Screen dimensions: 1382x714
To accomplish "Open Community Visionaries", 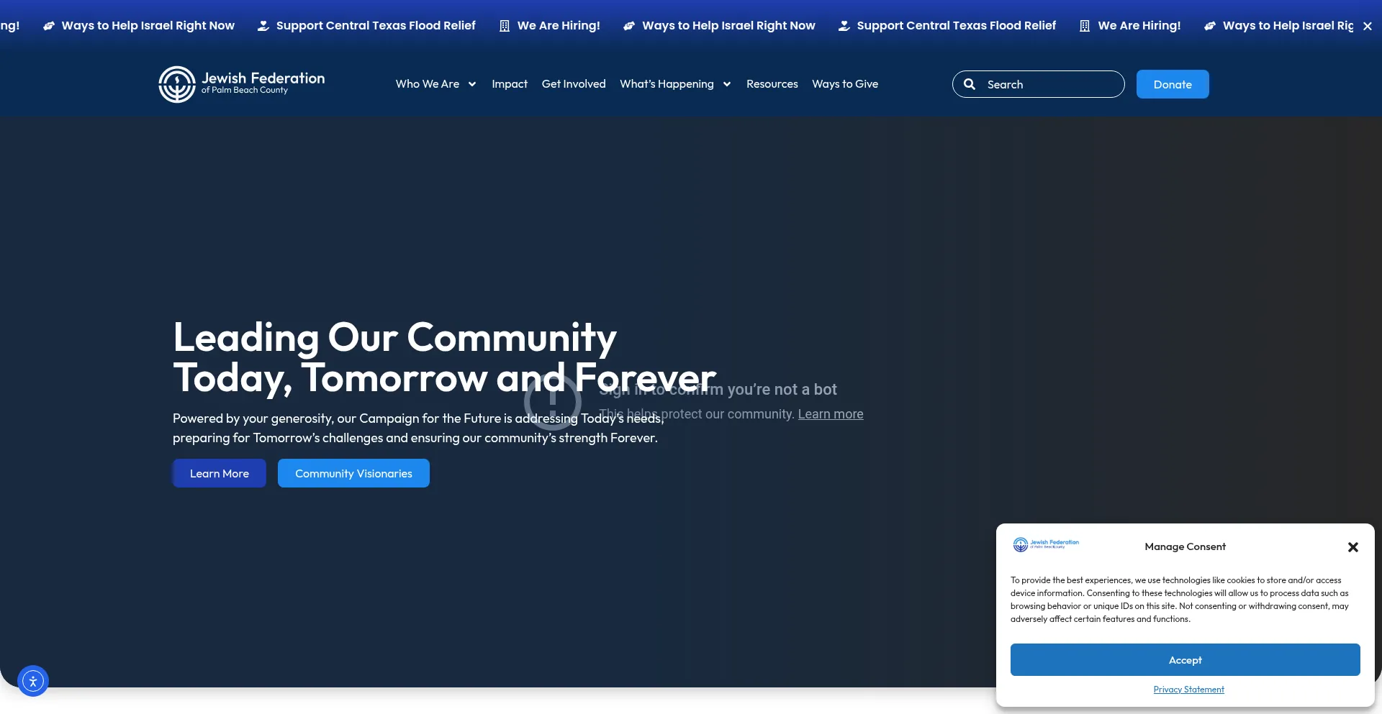I will click(x=353, y=473).
